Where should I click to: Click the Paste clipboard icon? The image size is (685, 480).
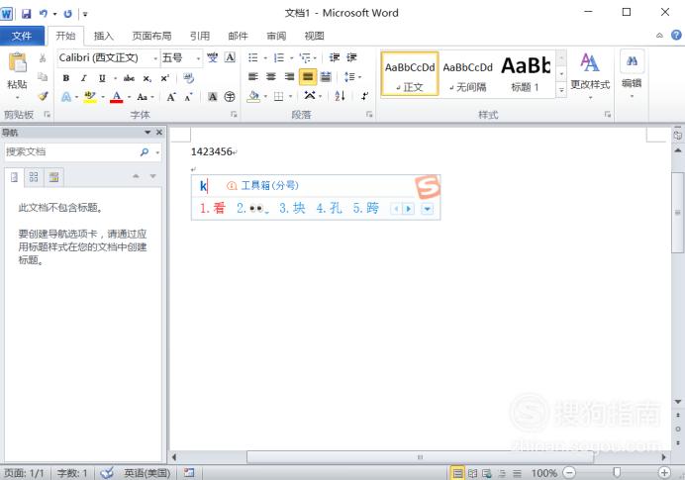[18, 63]
